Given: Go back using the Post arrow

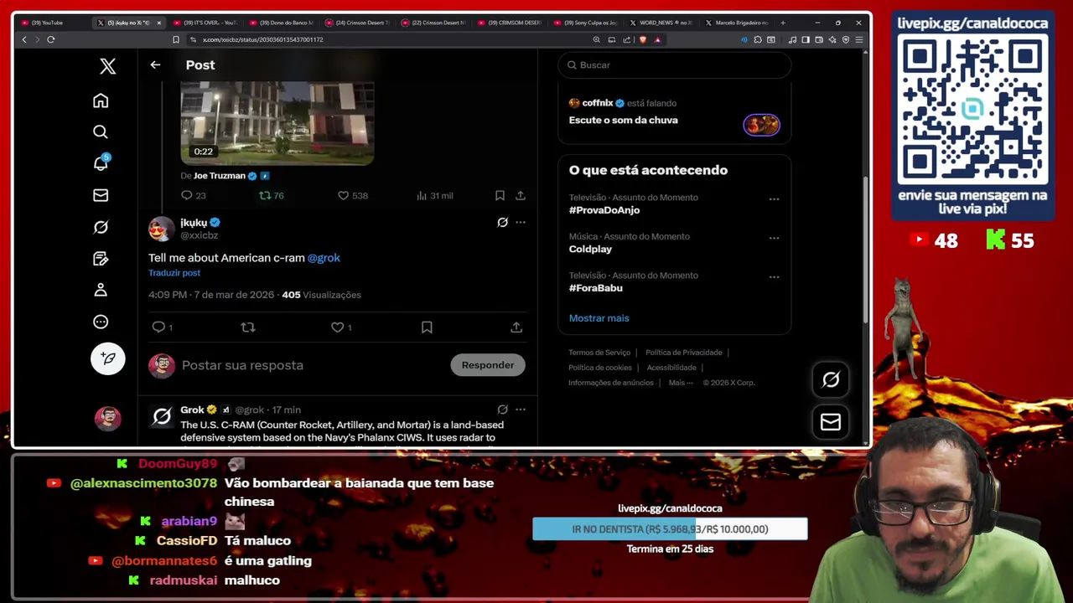Looking at the screenshot, I should click(x=155, y=64).
